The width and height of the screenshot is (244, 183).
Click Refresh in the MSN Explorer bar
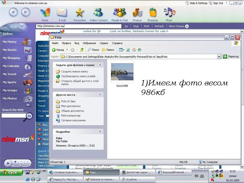point(159,26)
